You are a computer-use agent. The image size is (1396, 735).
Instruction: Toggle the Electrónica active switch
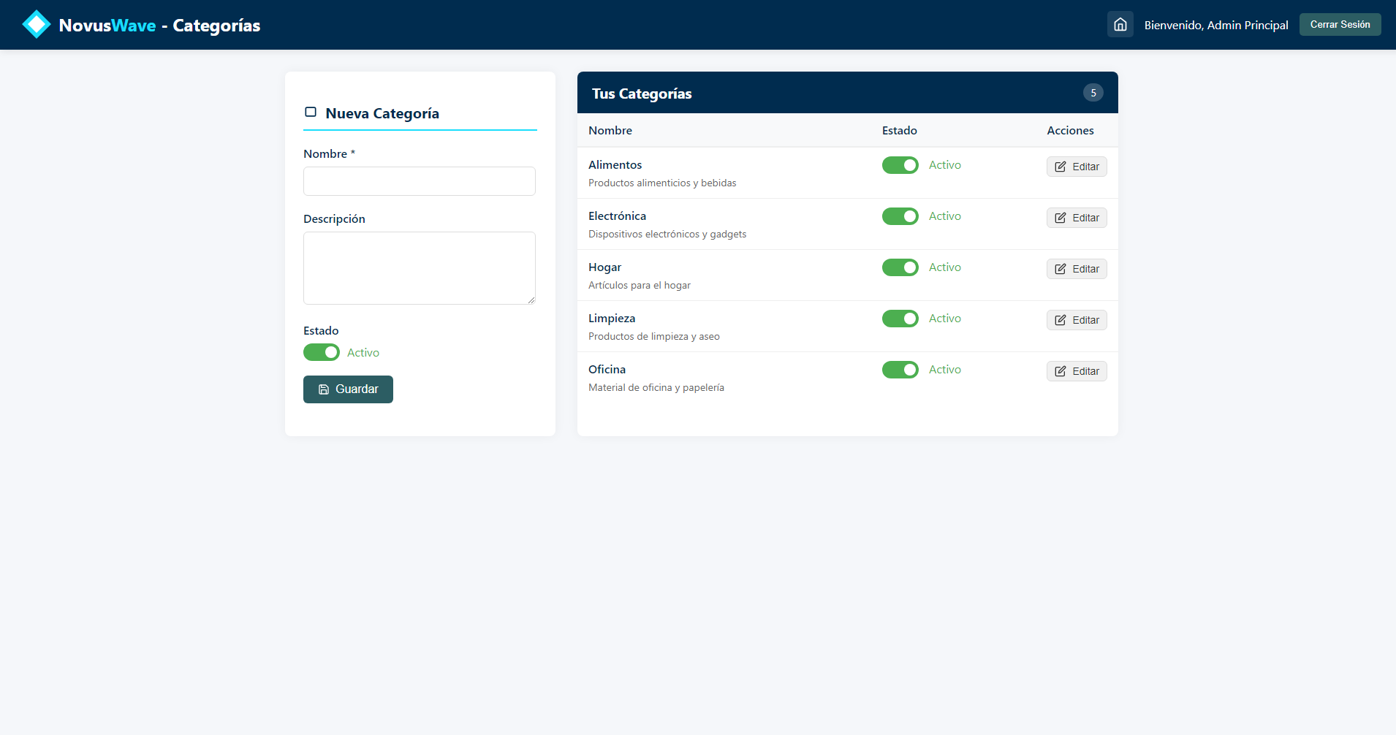click(900, 216)
